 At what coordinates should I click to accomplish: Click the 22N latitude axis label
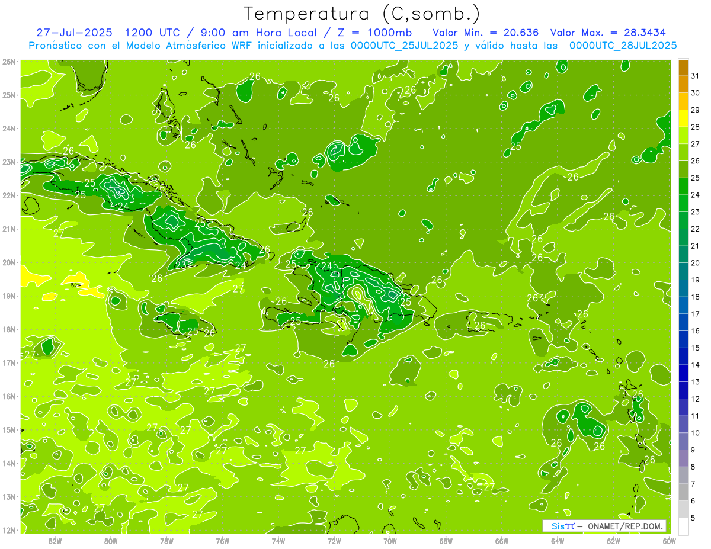(x=8, y=195)
